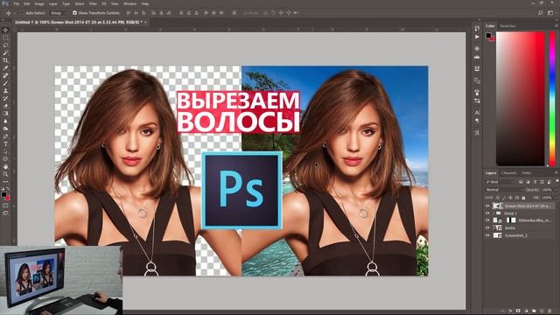
Task: Select the Brush tool
Action: point(5,83)
